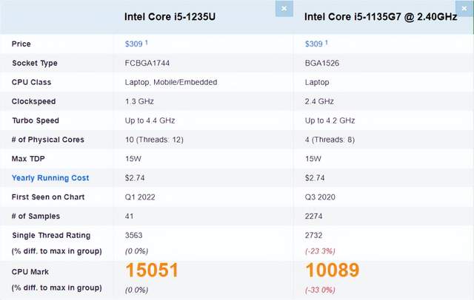Click the Max TDP row label
The height and width of the screenshot is (300, 474).
point(28,159)
